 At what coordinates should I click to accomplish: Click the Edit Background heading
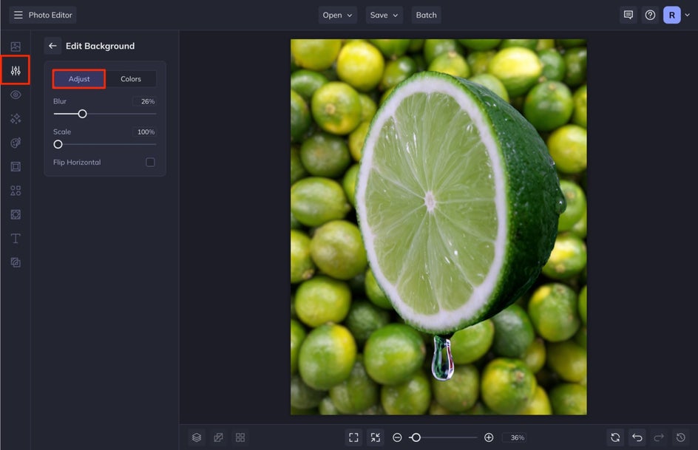coord(100,46)
